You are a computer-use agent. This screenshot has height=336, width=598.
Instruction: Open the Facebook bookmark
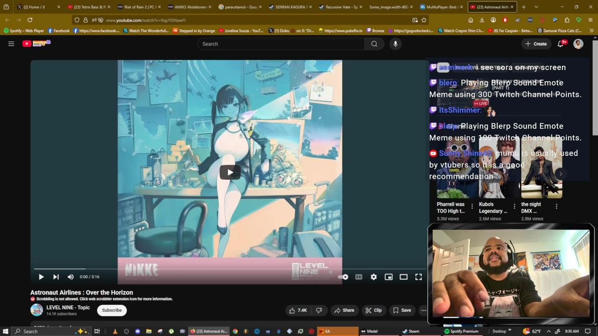[58, 31]
